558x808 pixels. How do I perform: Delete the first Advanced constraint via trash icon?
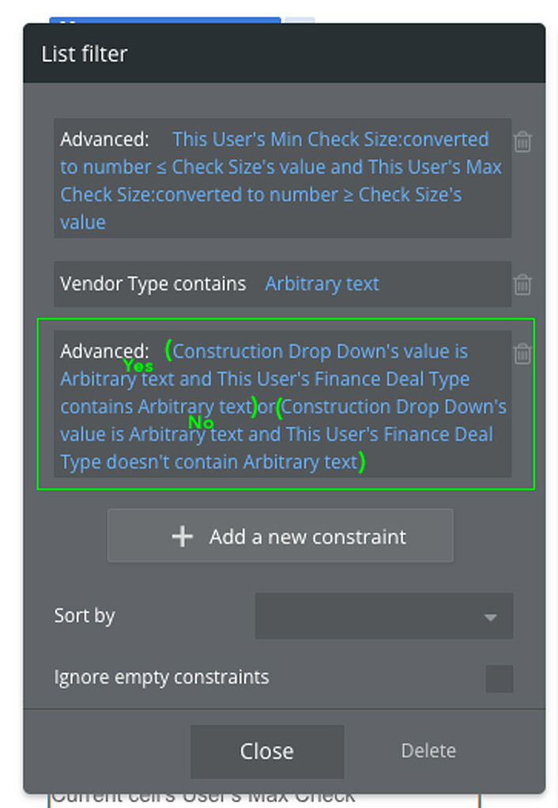tap(522, 142)
